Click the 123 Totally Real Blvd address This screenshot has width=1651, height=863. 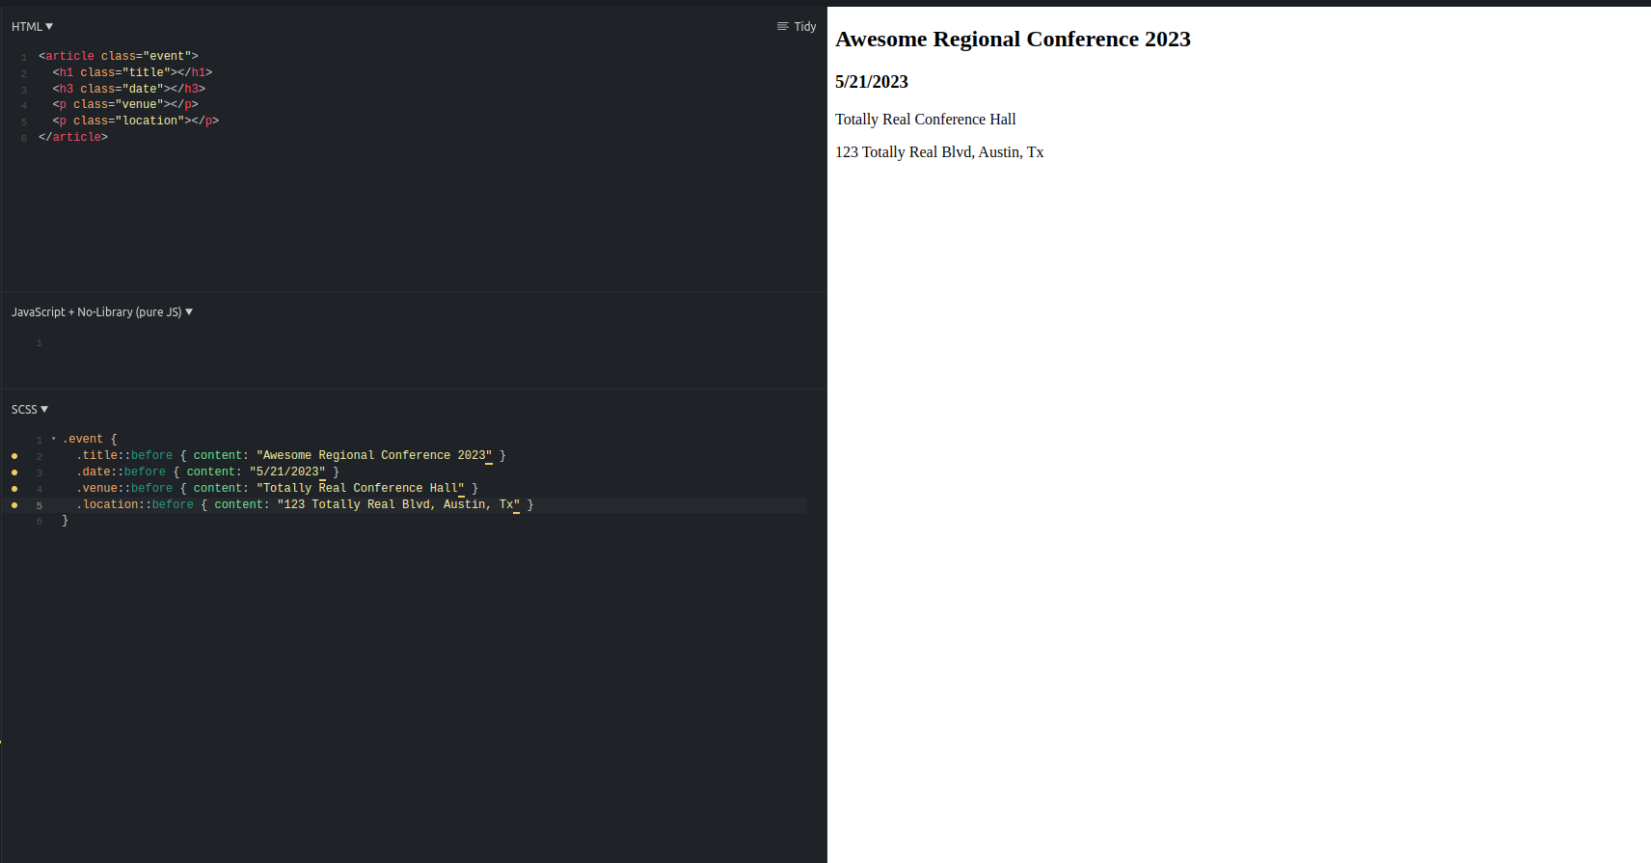(x=939, y=152)
